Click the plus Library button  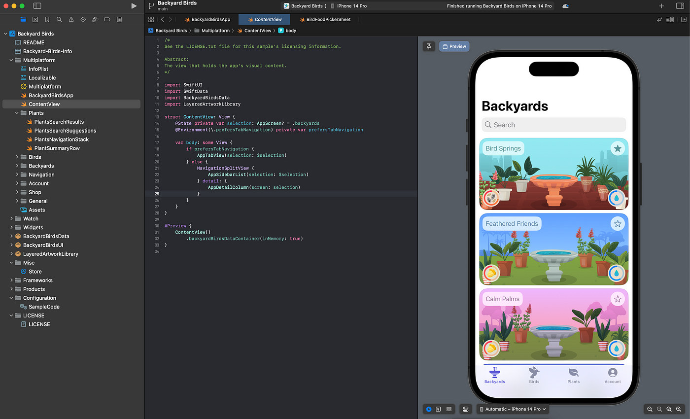click(661, 6)
